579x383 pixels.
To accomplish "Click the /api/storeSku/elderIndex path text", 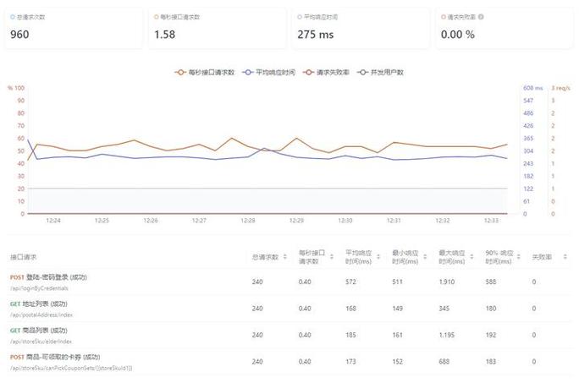I will pyautogui.click(x=41, y=342).
